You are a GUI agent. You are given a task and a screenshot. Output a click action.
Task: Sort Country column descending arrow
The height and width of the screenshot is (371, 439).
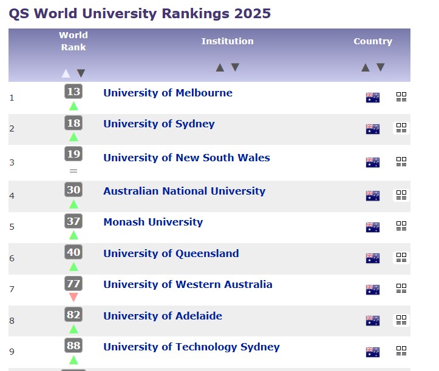(x=380, y=67)
